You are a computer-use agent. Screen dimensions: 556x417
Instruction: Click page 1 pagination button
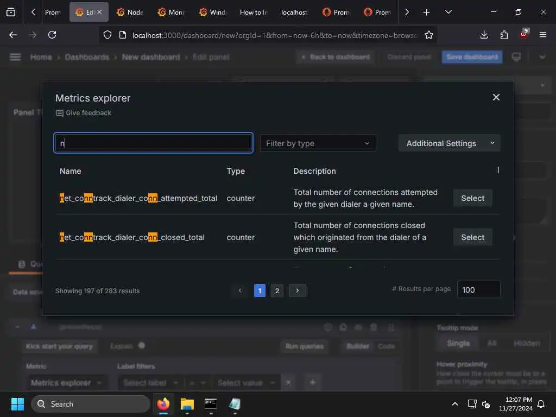(x=260, y=291)
